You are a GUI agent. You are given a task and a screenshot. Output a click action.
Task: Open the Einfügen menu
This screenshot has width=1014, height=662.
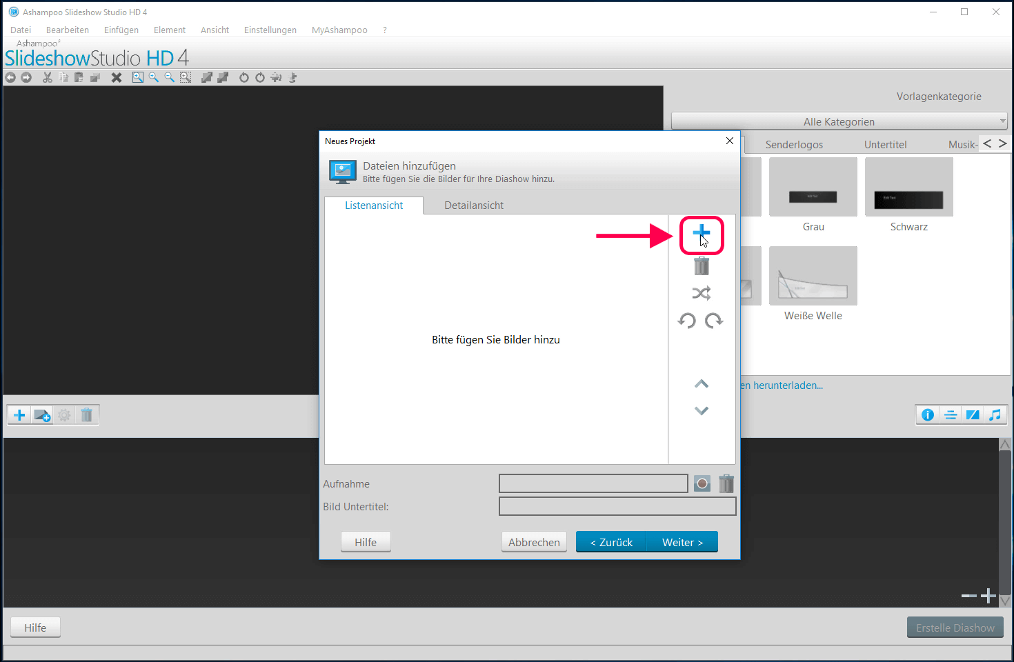click(x=121, y=30)
